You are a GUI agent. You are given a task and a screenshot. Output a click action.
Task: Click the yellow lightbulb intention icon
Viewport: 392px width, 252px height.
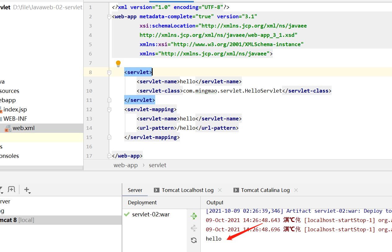pos(118,63)
